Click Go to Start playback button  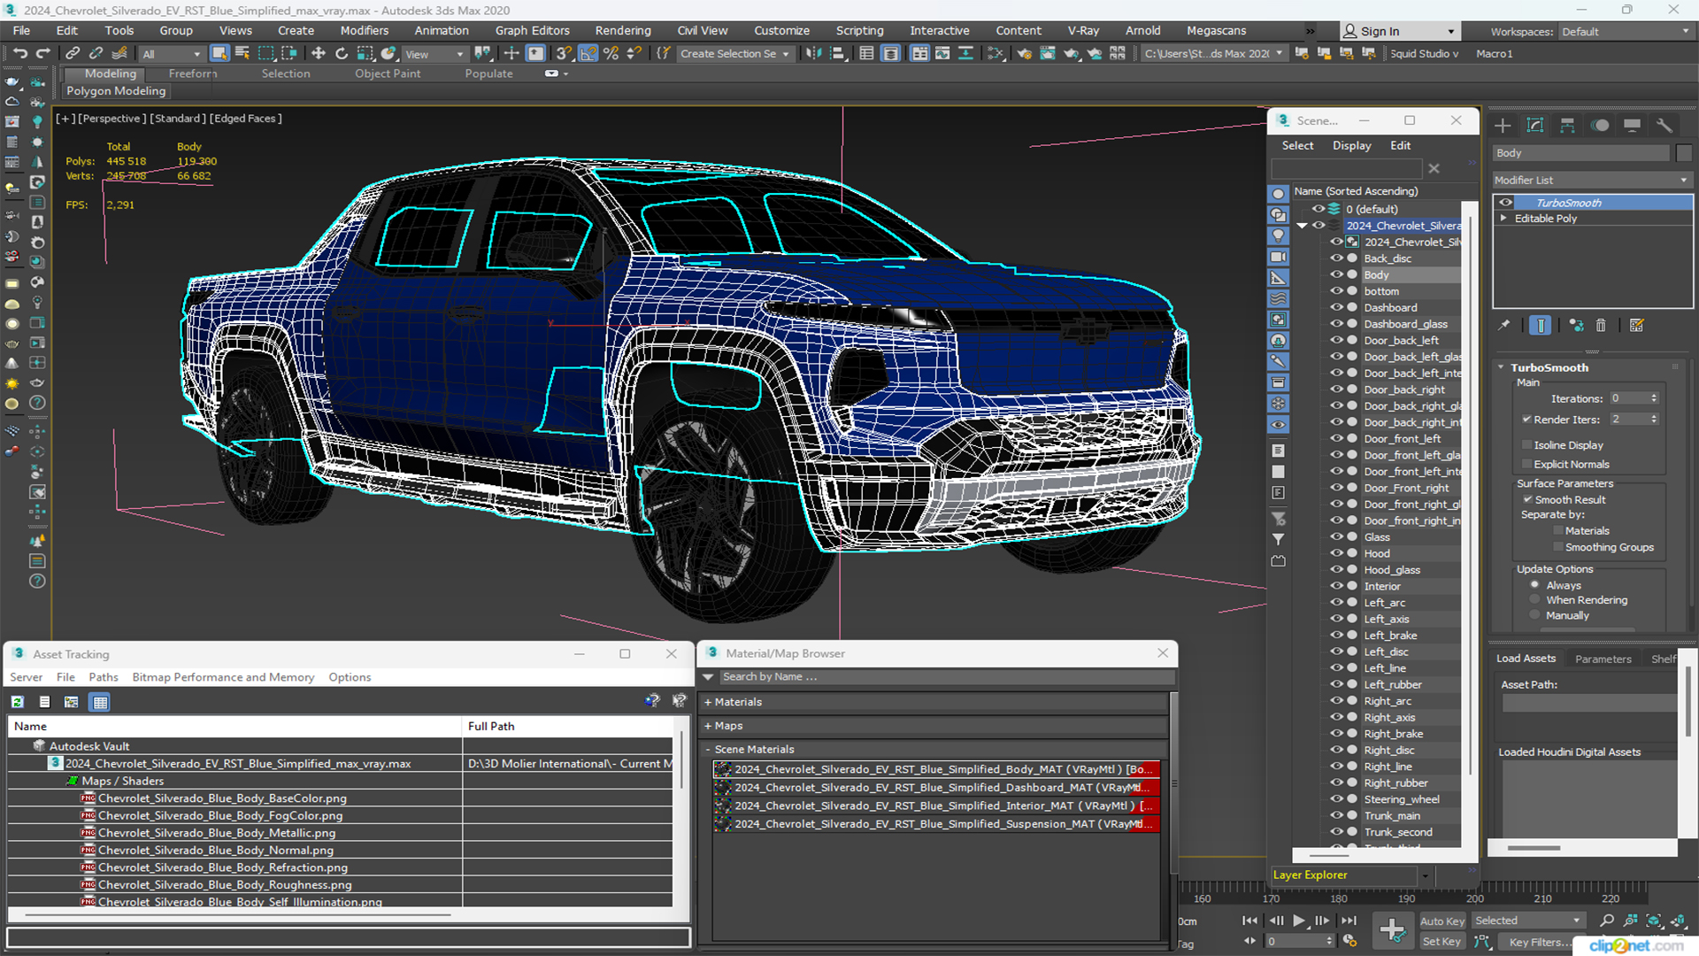click(x=1249, y=921)
